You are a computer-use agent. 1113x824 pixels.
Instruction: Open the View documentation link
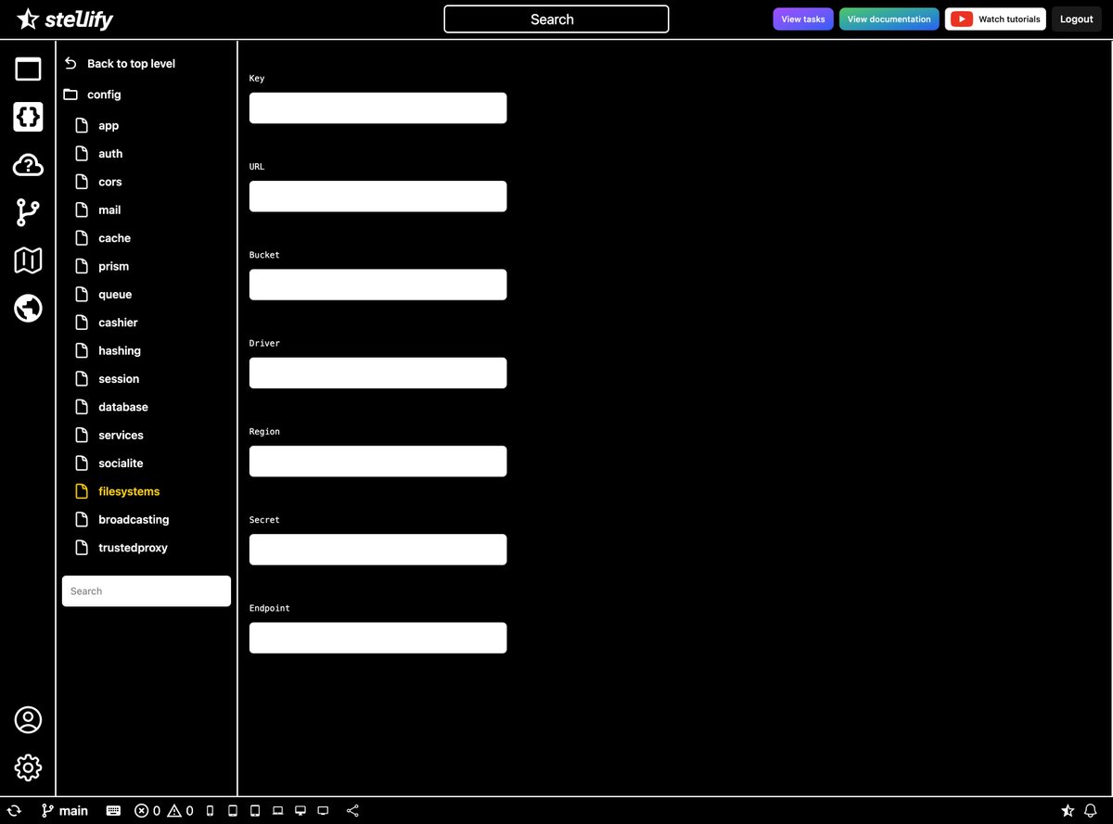coord(889,18)
